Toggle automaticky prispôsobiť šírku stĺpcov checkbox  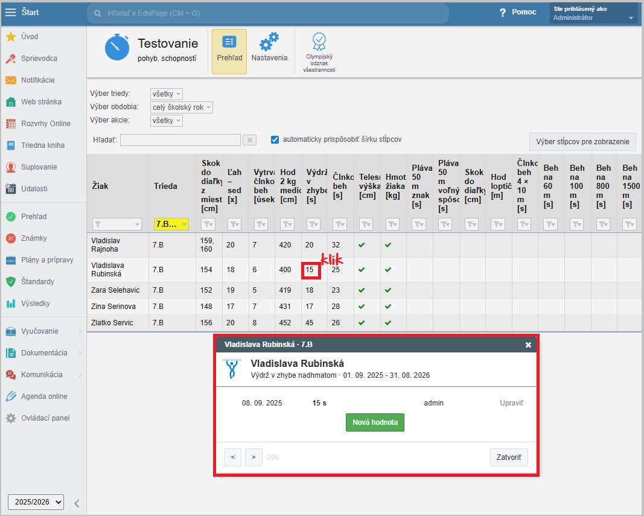pos(275,139)
